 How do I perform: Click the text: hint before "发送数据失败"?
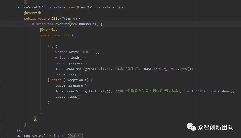click(x=120, y=91)
